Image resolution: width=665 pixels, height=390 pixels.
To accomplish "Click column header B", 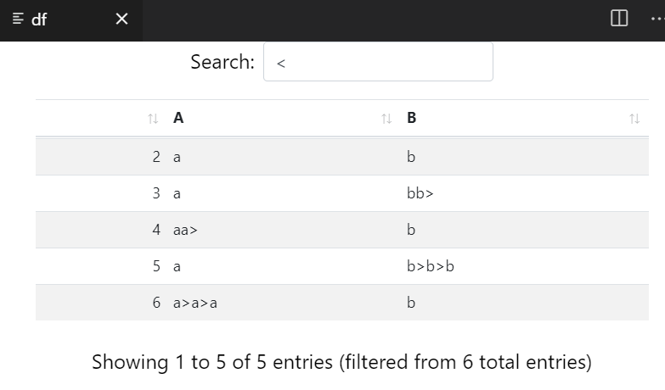I will 412,118.
